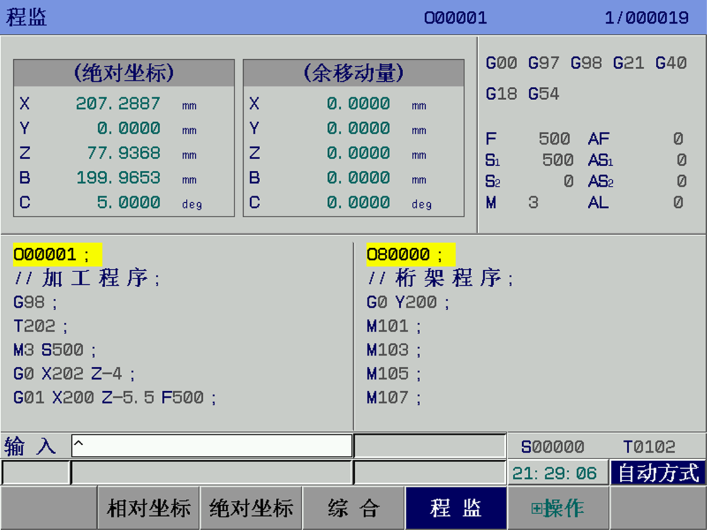Image resolution: width=708 pixels, height=531 pixels.
Task: Open the ⊞操作 operations softkey menu
Action: pyautogui.click(x=557, y=508)
